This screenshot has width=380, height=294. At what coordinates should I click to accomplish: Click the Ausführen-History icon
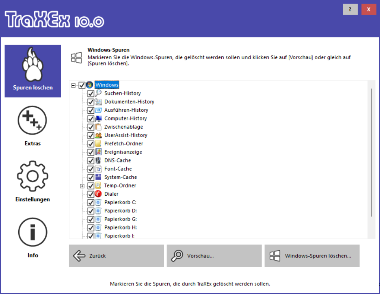click(98, 110)
